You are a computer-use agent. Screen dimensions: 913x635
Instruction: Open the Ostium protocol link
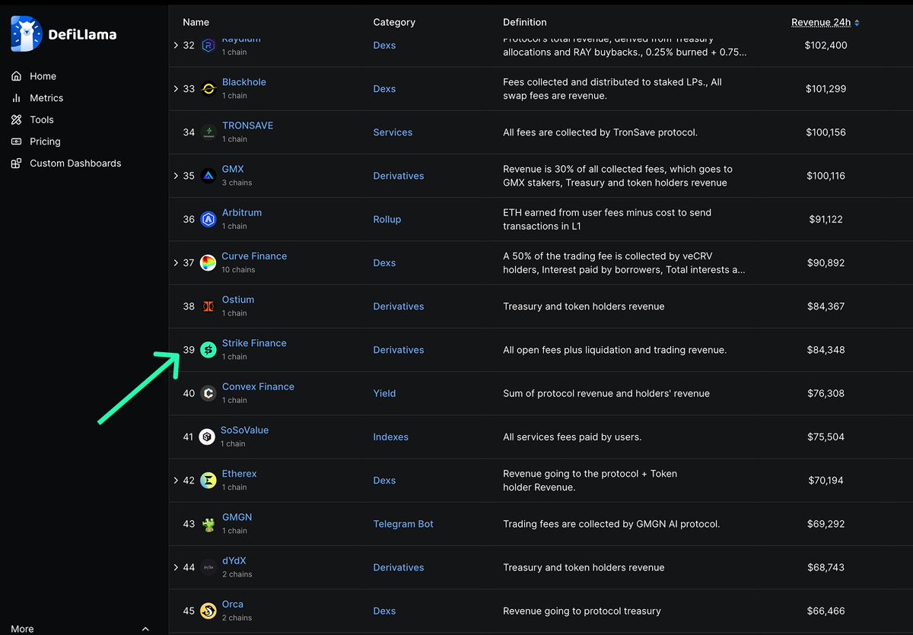tap(238, 300)
